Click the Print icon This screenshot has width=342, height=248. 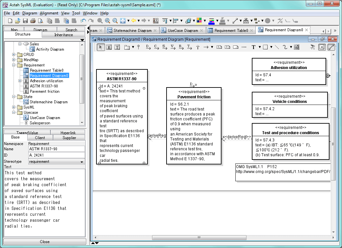tap(33, 21)
